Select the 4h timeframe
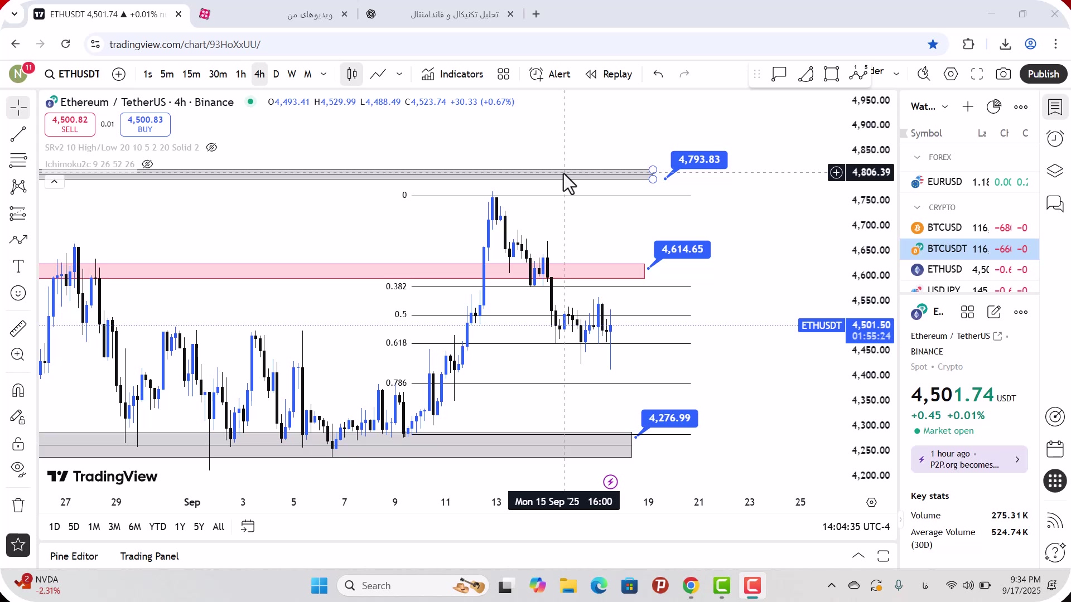Screen dimensions: 1071x602 pyautogui.click(x=259, y=74)
